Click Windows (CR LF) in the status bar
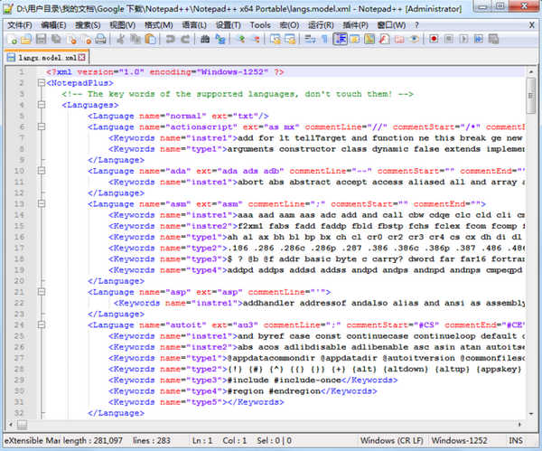 (392, 441)
